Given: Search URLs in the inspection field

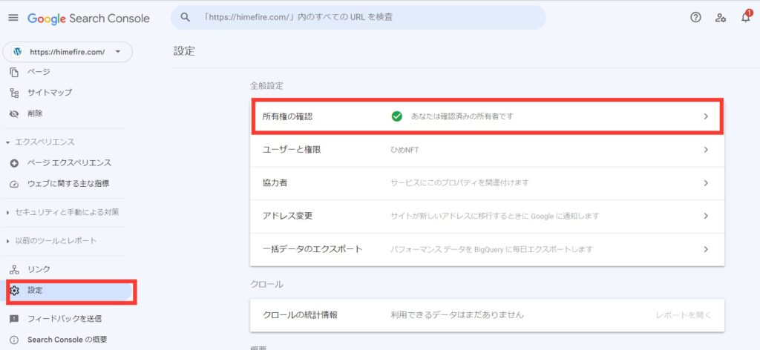Looking at the screenshot, I should tap(358, 18).
